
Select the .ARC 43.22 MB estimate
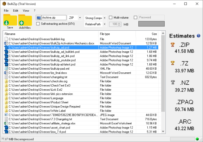pos(184,125)
